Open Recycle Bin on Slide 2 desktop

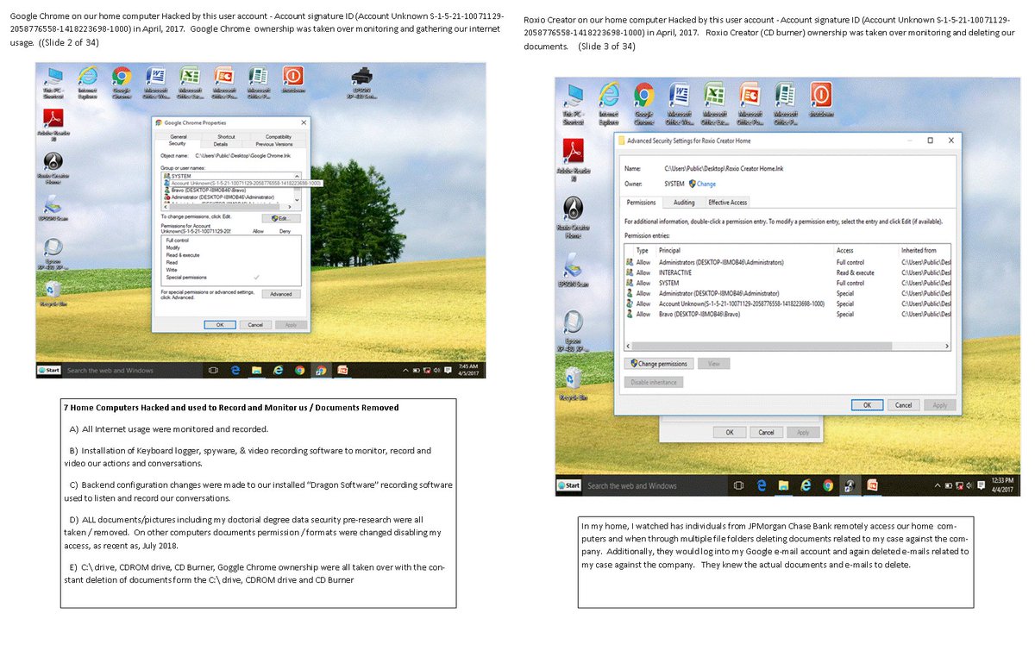(53, 295)
